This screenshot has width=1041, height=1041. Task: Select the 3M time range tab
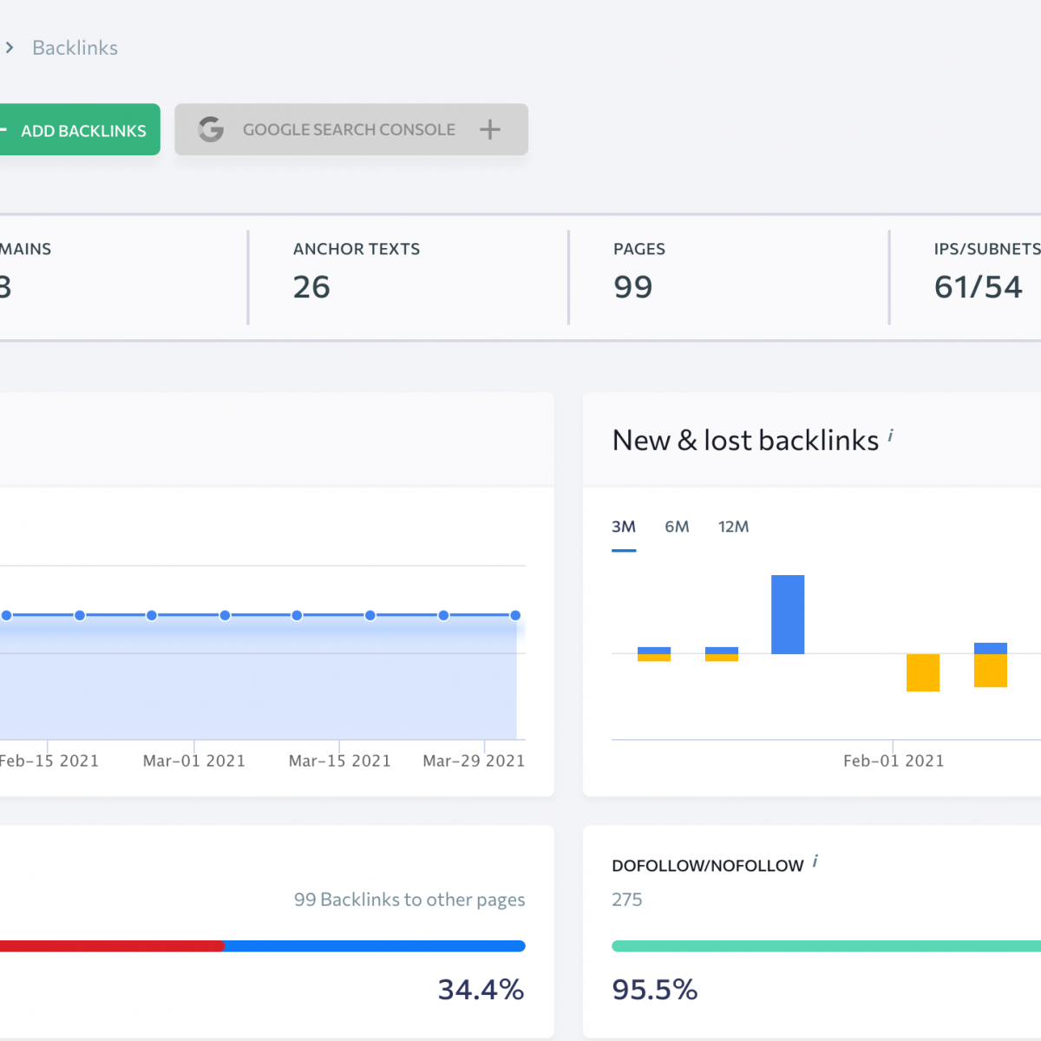coord(623,527)
